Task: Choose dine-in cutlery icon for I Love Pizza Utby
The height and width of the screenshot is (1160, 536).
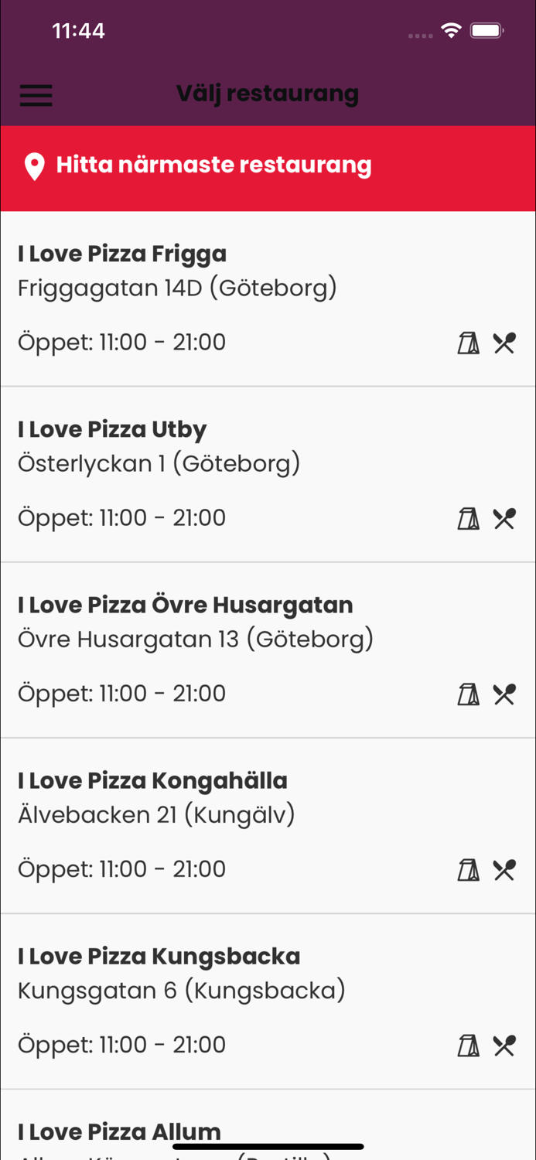Action: [504, 518]
